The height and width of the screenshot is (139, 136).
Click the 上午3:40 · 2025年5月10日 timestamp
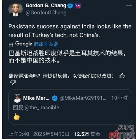click(x=39, y=134)
